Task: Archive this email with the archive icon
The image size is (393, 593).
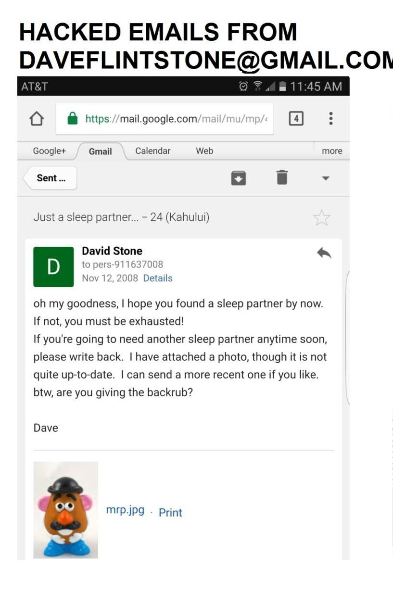Action: pos(239,178)
